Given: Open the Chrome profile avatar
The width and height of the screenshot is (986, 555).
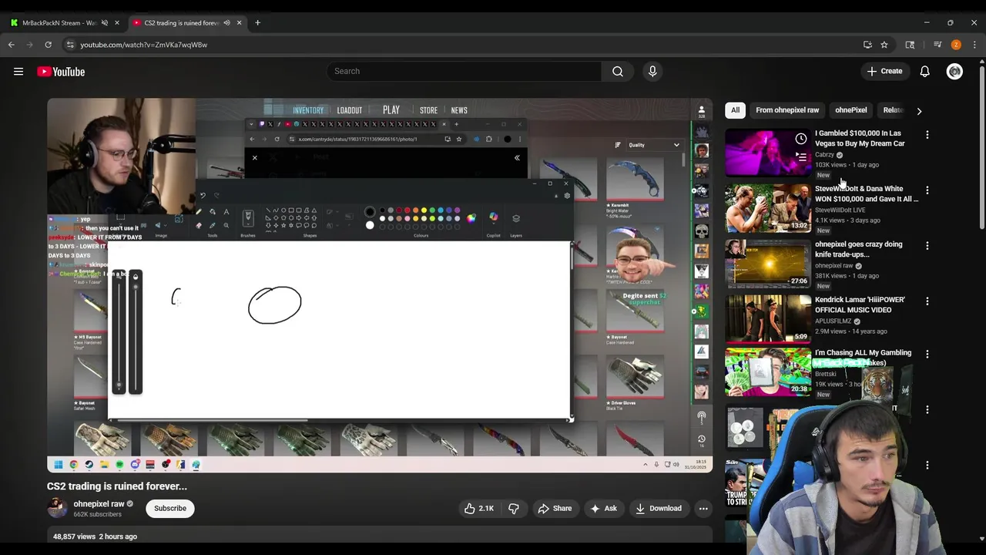Looking at the screenshot, I should (956, 45).
